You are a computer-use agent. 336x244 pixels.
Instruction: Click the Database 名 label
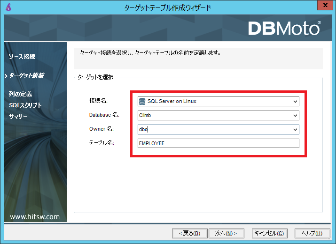104,115
